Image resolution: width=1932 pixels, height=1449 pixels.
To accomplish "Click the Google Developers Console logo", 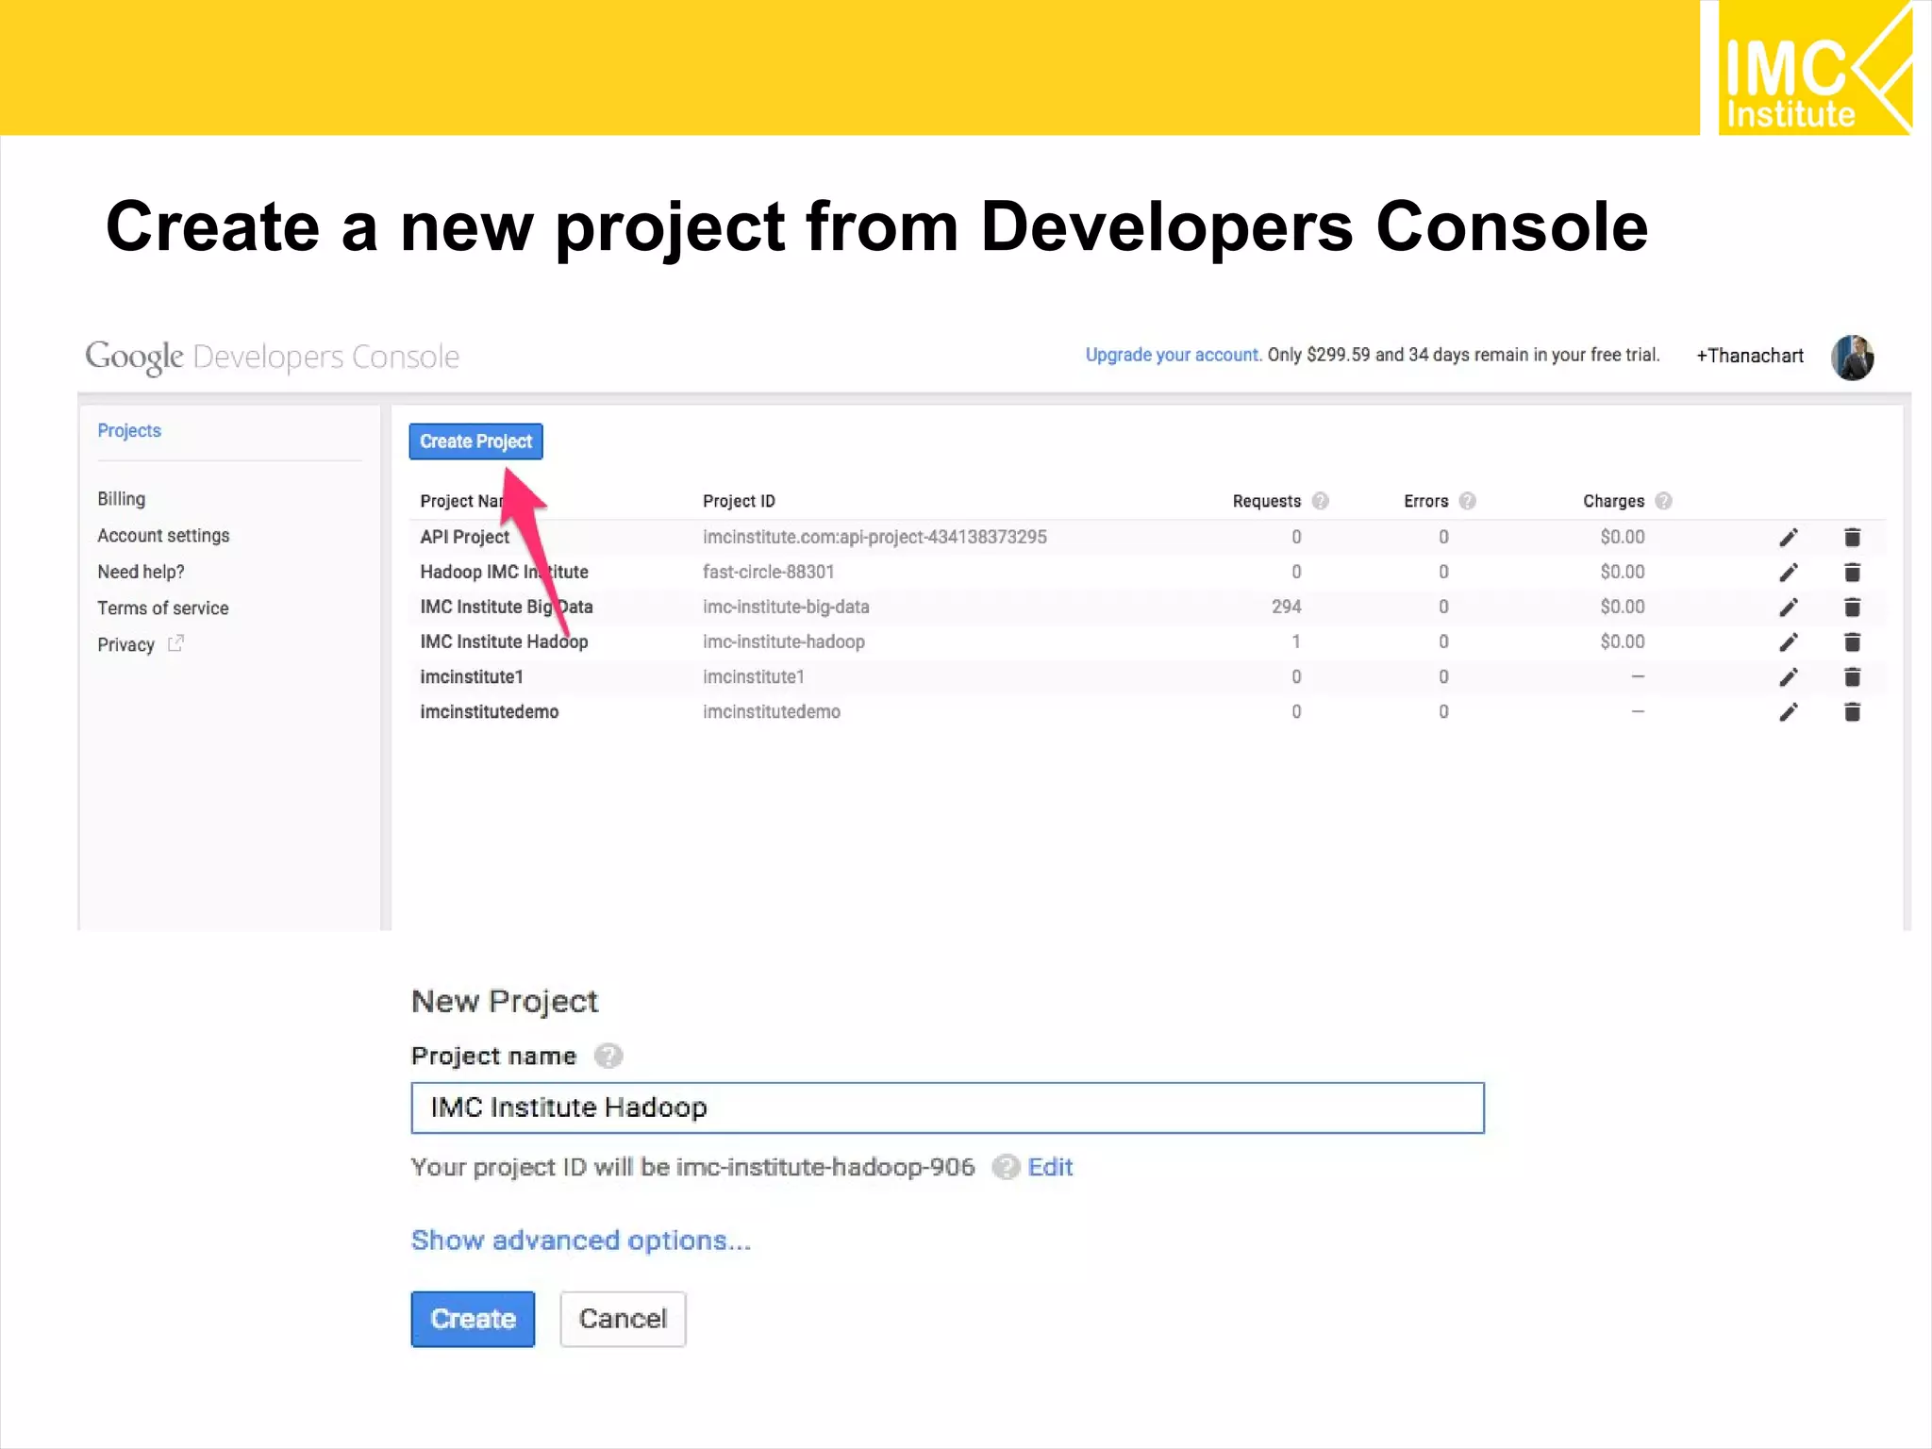I will [273, 357].
